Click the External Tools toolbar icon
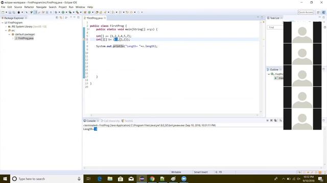This screenshot has height=183, width=327. 77,12
